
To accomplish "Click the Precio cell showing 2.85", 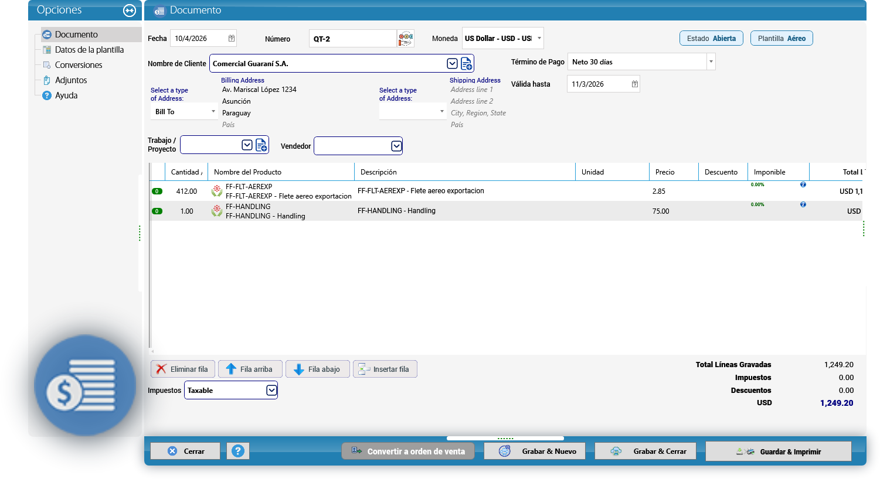I will click(674, 191).
